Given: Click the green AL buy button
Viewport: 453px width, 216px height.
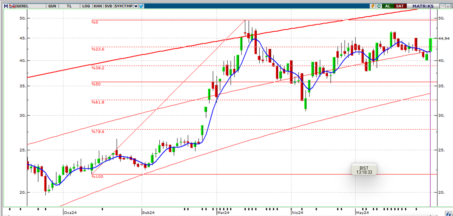Looking at the screenshot, I should point(388,6).
